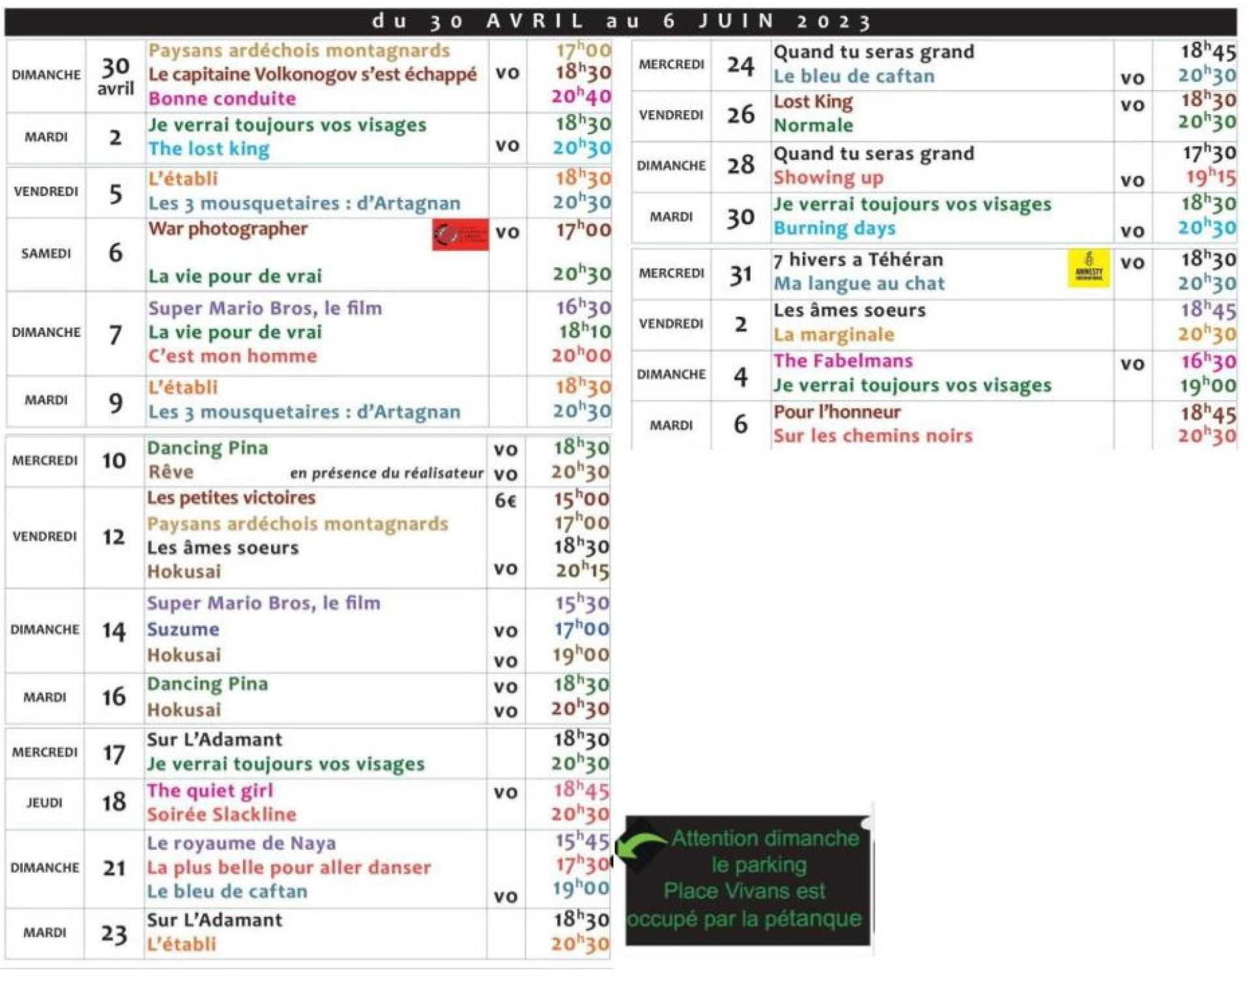Click the '15h30' showtime
The width and height of the screenshot is (1251, 984).
582,603
